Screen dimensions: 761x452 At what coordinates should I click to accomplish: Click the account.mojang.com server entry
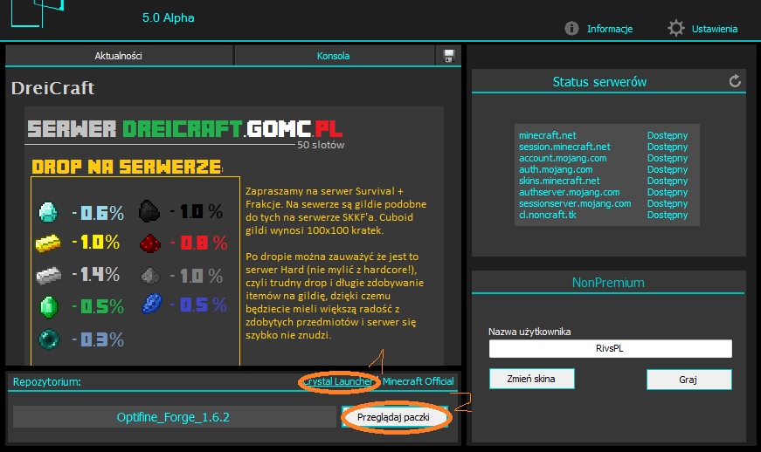[x=563, y=158]
